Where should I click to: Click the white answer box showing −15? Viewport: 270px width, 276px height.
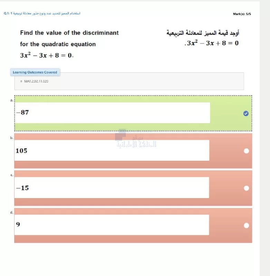(112, 188)
